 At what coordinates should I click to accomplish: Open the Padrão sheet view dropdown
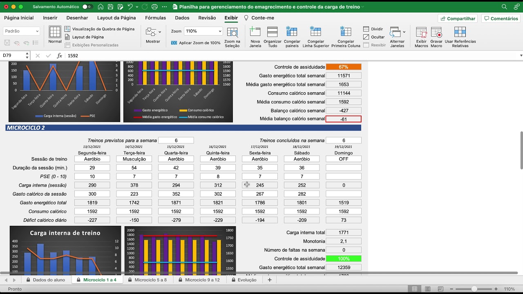point(22,31)
